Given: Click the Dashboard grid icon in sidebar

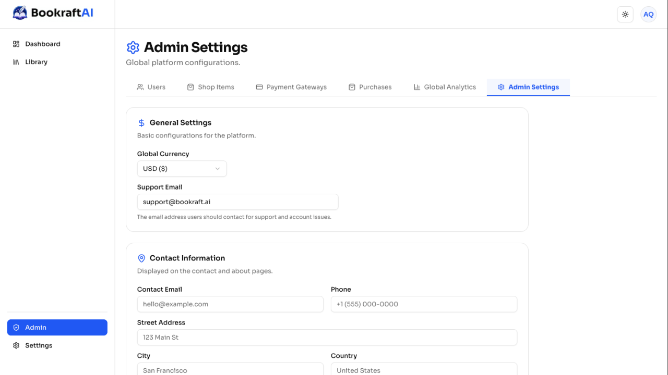Looking at the screenshot, I should pos(16,44).
